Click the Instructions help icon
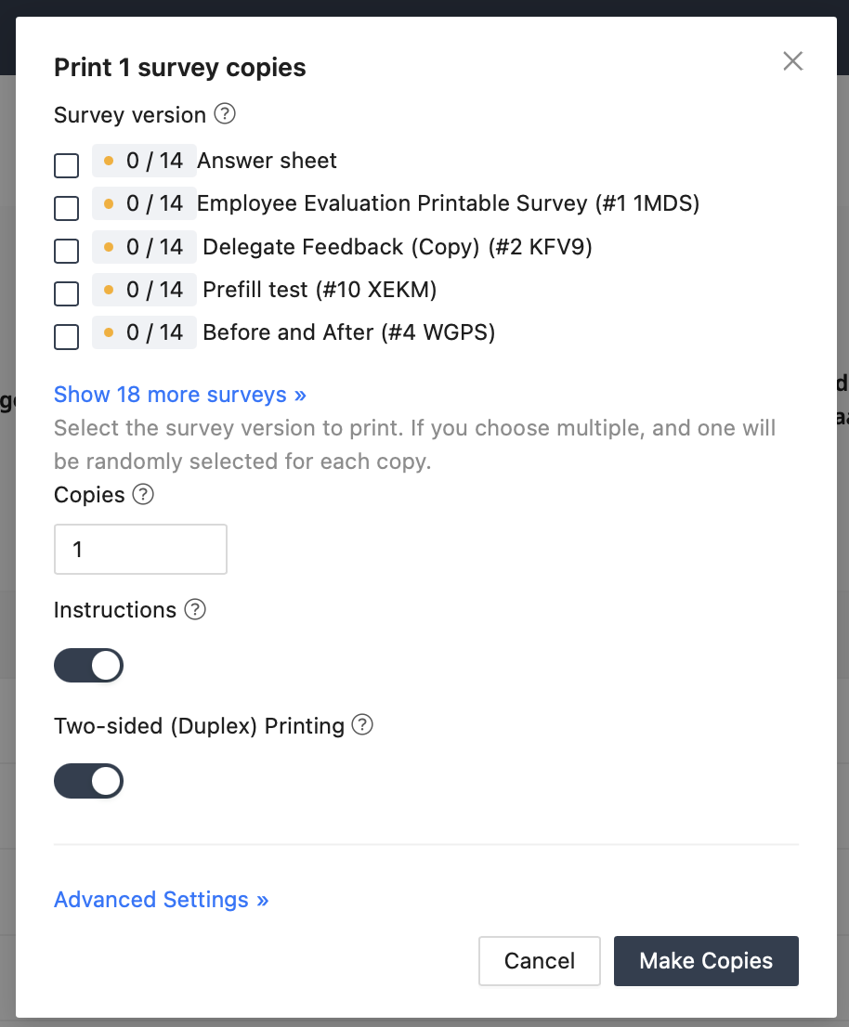849x1027 pixels. (194, 609)
